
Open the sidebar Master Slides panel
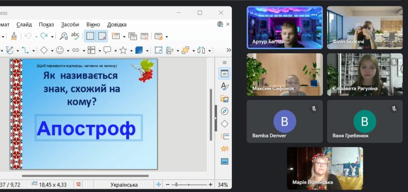225,161
